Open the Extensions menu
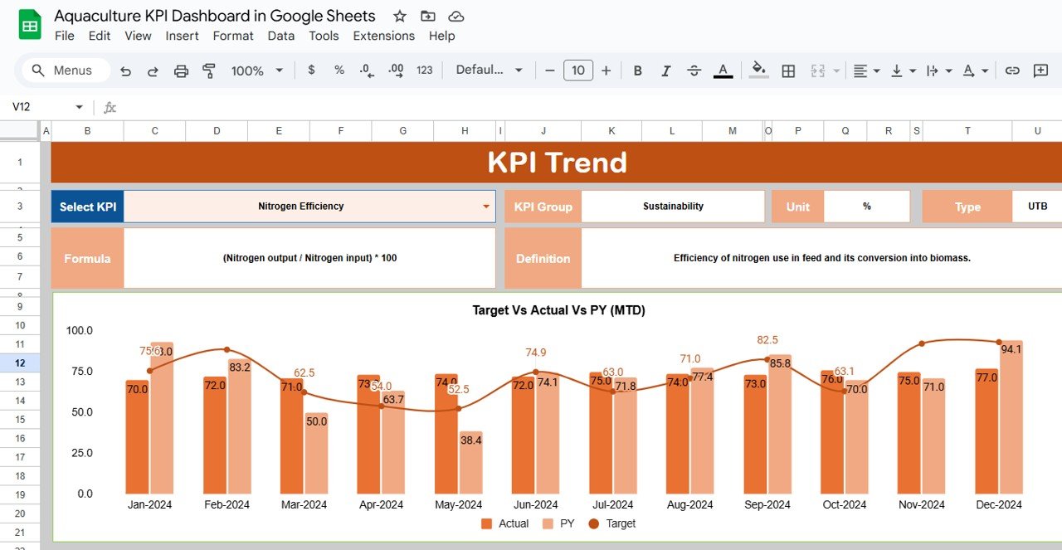Viewport: 1062px width, 550px height. click(383, 36)
